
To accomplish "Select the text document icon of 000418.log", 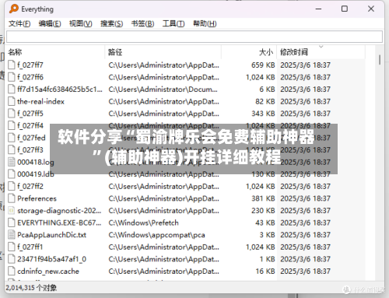I will pyautogui.click(x=12, y=162).
